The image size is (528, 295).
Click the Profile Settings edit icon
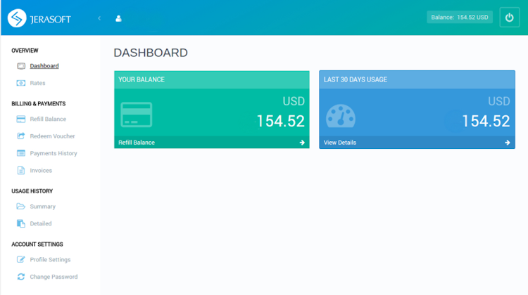pos(21,259)
